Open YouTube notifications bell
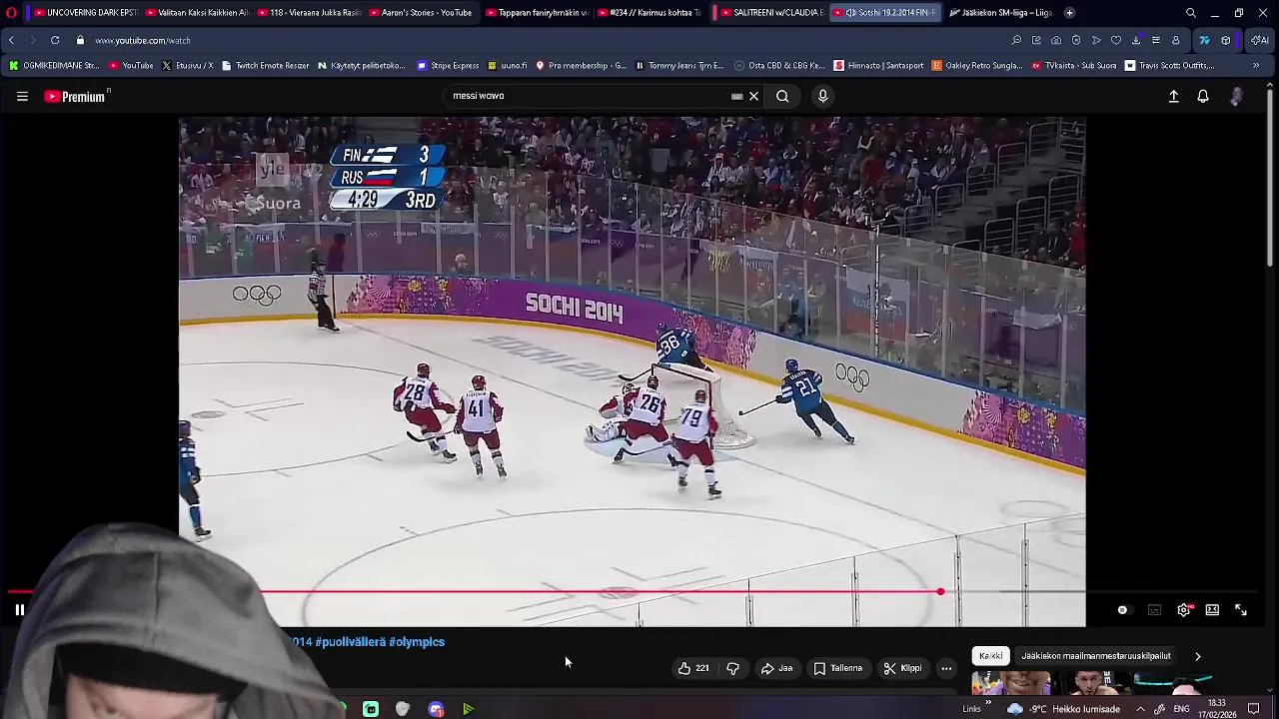The image size is (1279, 719). coord(1203,96)
